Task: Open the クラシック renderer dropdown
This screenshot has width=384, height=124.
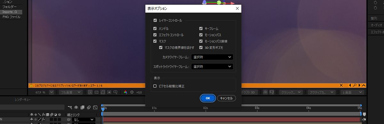Action: pyautogui.click(x=291, y=92)
